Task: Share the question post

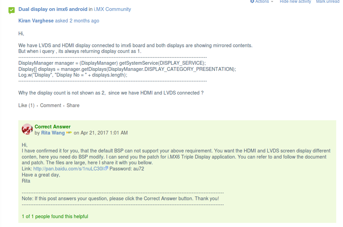Action: (73, 105)
